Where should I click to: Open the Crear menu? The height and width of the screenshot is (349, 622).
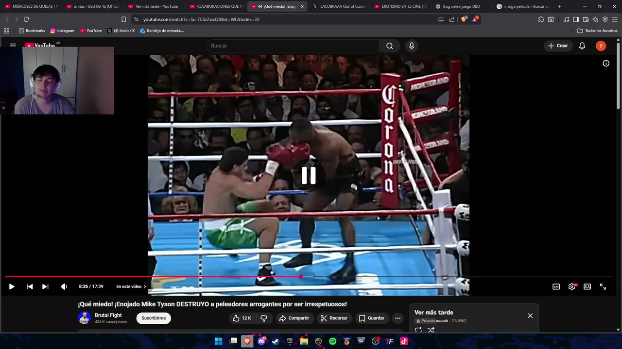558,46
